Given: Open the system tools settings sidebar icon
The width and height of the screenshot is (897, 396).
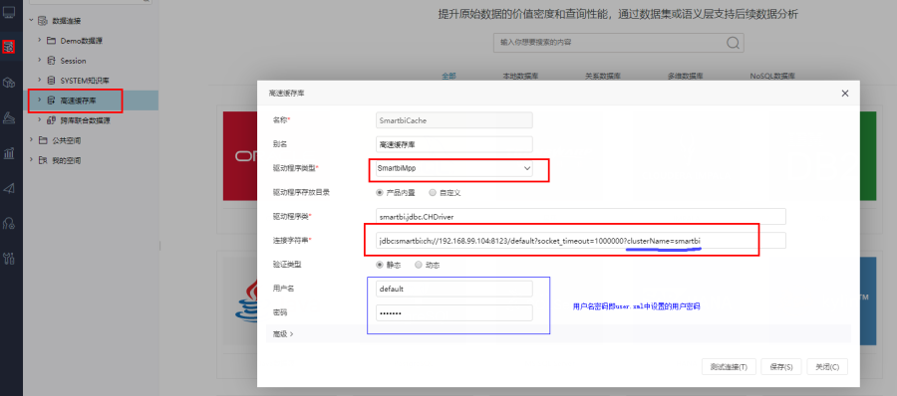Looking at the screenshot, I should click(x=9, y=258).
